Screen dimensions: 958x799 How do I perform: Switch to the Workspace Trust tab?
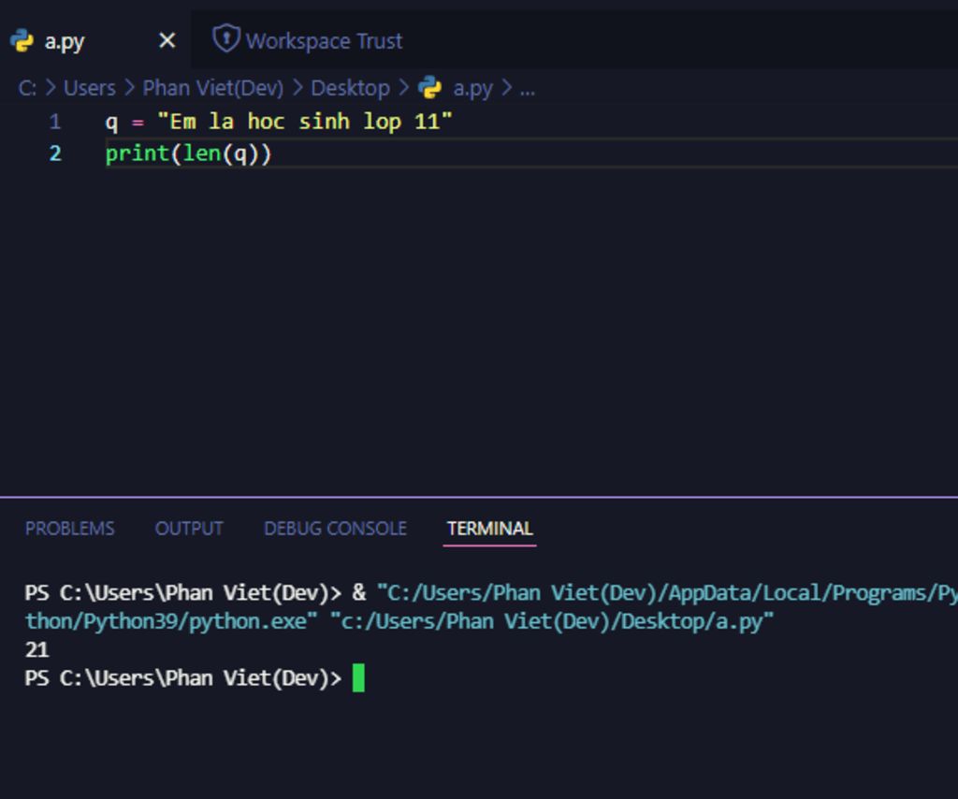coord(323,41)
